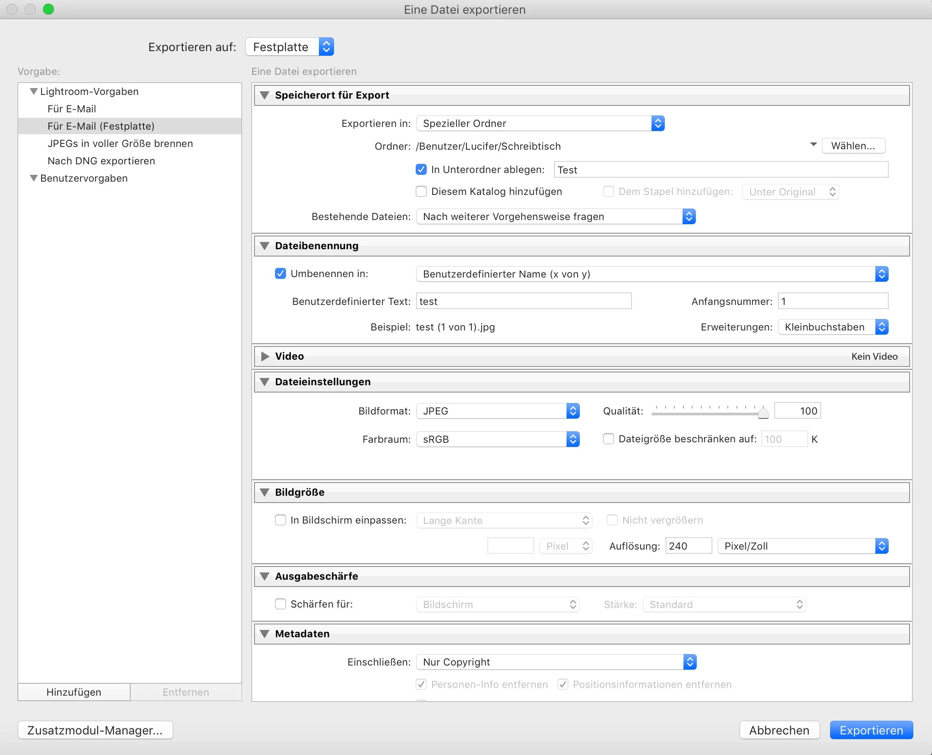This screenshot has width=932, height=755.
Task: Open the Bildformat JPEG dropdown
Action: [498, 411]
